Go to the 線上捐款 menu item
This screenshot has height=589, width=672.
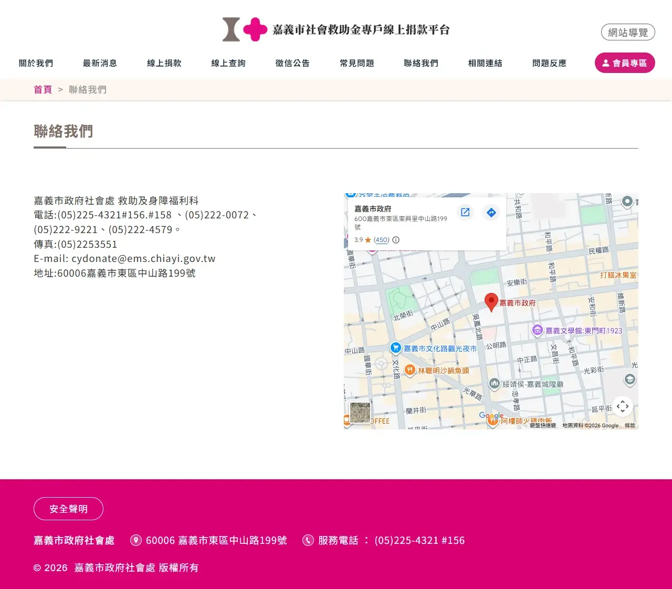164,63
